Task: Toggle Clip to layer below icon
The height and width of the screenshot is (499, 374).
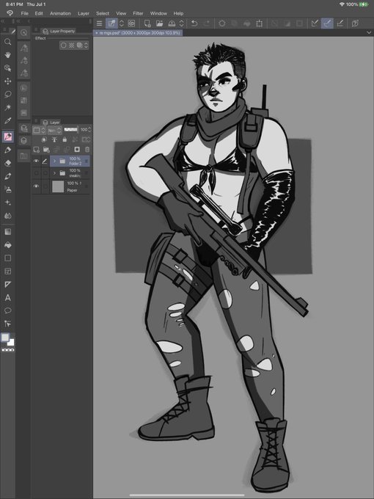Action: pos(44,139)
